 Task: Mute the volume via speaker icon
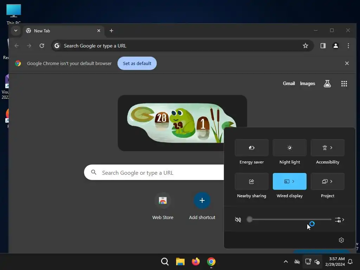click(238, 220)
